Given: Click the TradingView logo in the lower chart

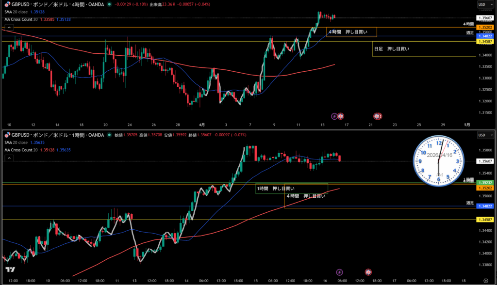Looking at the screenshot, I should (10, 270).
